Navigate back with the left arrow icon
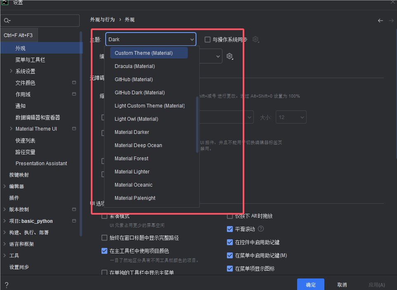The width and height of the screenshot is (397, 290). pos(380,21)
